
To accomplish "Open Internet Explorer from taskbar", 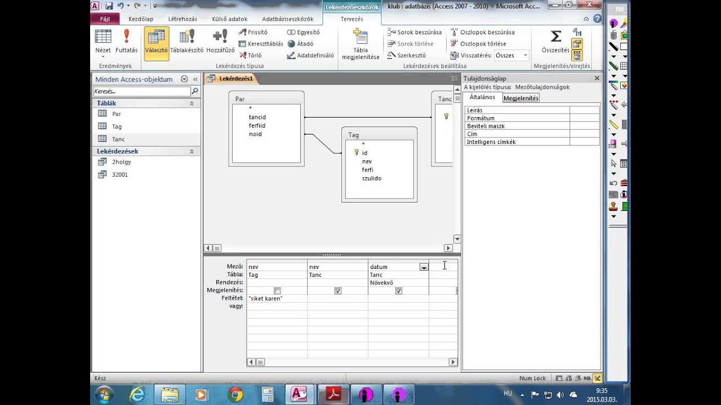I will (137, 394).
